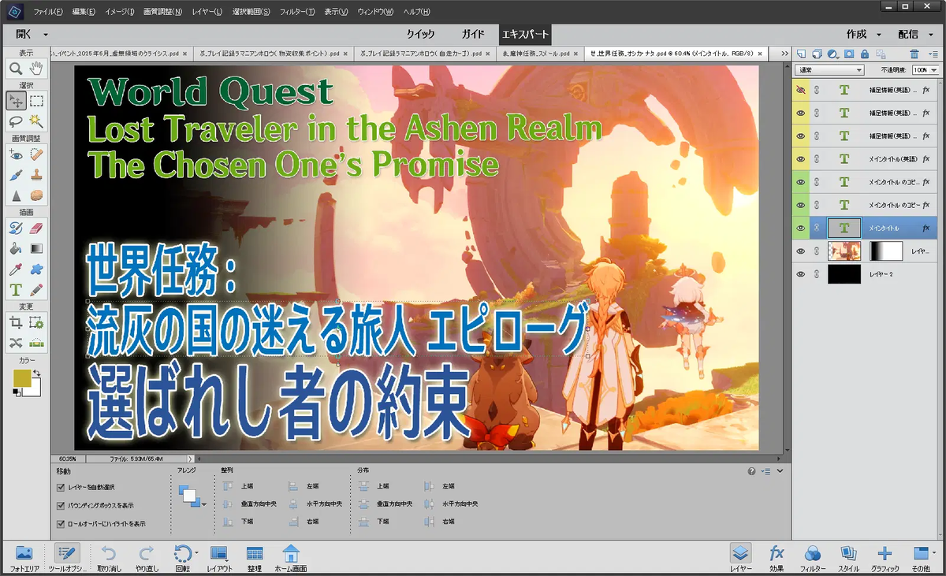This screenshot has height=576, width=946.
Task: Toggle visibility of the masked image layer
Action: coord(801,251)
